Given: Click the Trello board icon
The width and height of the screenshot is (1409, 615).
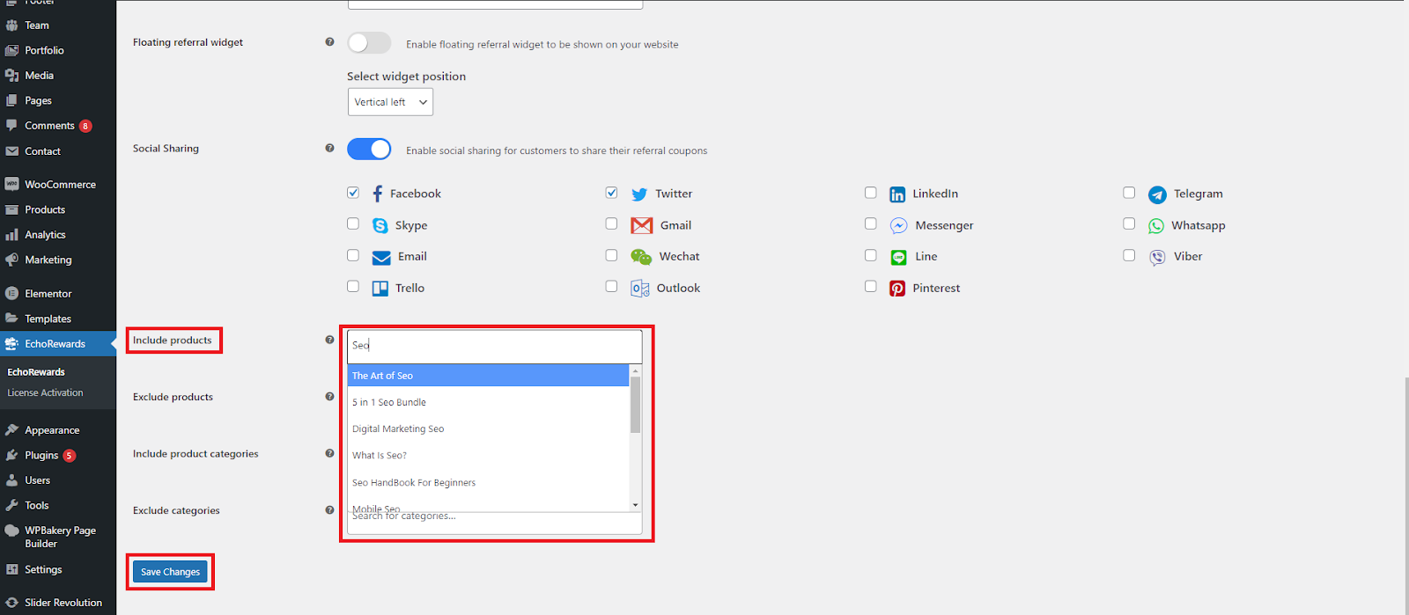Looking at the screenshot, I should pos(380,289).
